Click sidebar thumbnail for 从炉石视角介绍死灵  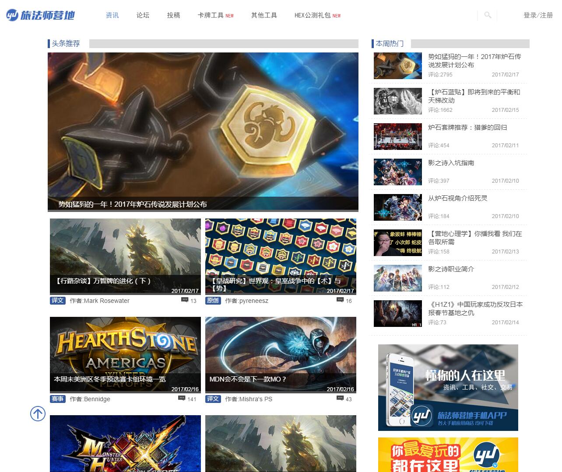point(398,207)
